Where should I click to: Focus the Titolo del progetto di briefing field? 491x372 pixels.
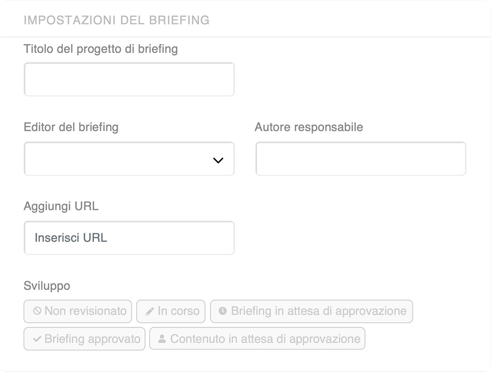click(129, 79)
